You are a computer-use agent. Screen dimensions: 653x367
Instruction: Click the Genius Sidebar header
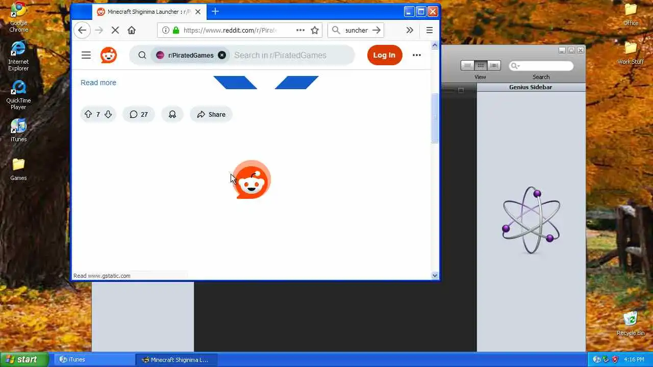point(531,87)
